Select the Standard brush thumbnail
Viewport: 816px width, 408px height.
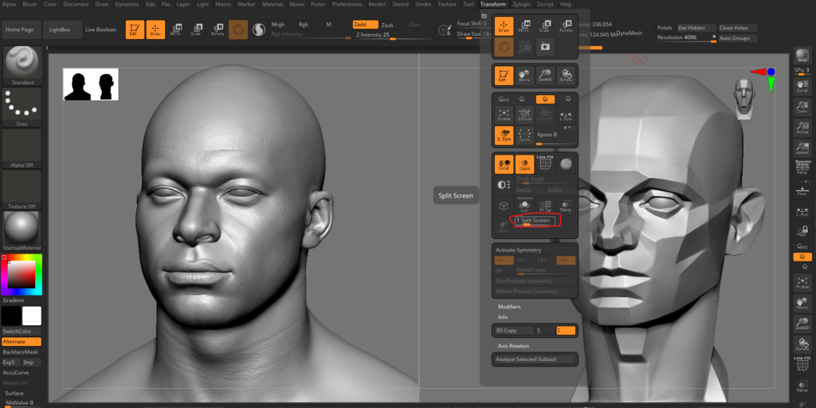point(22,64)
